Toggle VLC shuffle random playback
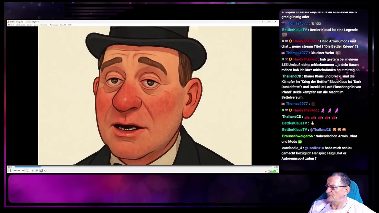Screen dimensions: 379x213 pyautogui.click(x=45, y=170)
